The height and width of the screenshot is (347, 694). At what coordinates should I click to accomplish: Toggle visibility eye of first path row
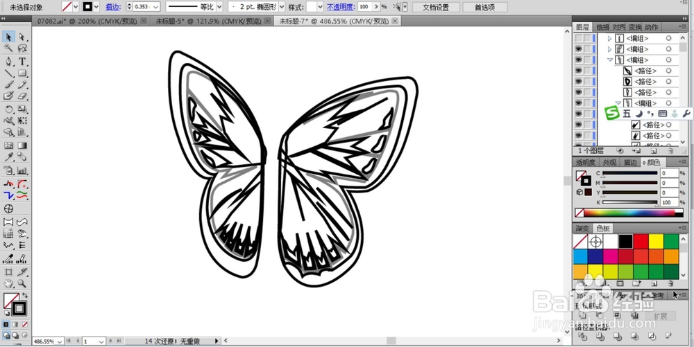[x=579, y=71]
